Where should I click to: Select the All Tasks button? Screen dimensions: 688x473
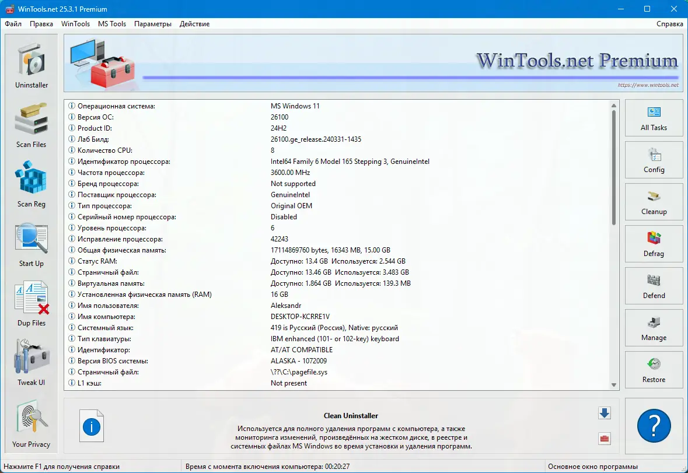[654, 118]
